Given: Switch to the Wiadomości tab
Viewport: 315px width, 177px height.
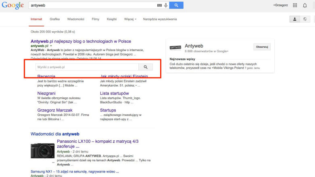Looking at the screenshot, I should [x=76, y=19].
